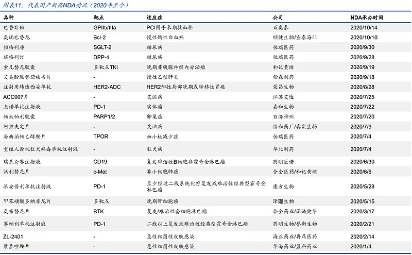This screenshot has width=412, height=255.
Task: Click the drug name 派安普利单抗注射液
Action: (x=27, y=186)
